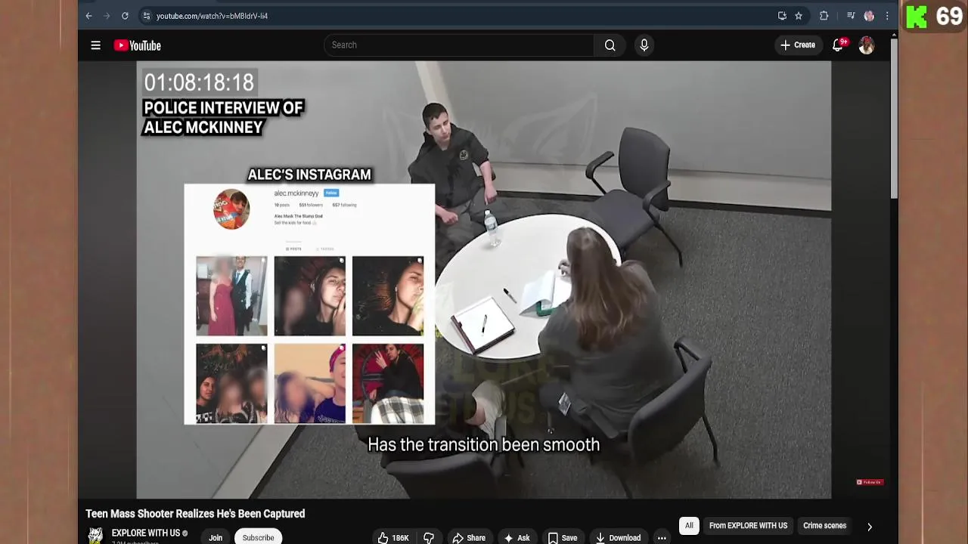968x544 pixels.
Task: Reload the page with the refresh icon
Action: (x=125, y=16)
